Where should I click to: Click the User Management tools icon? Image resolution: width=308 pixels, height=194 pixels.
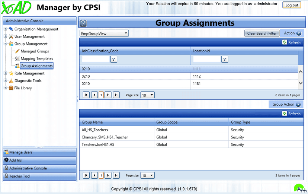[11, 36]
